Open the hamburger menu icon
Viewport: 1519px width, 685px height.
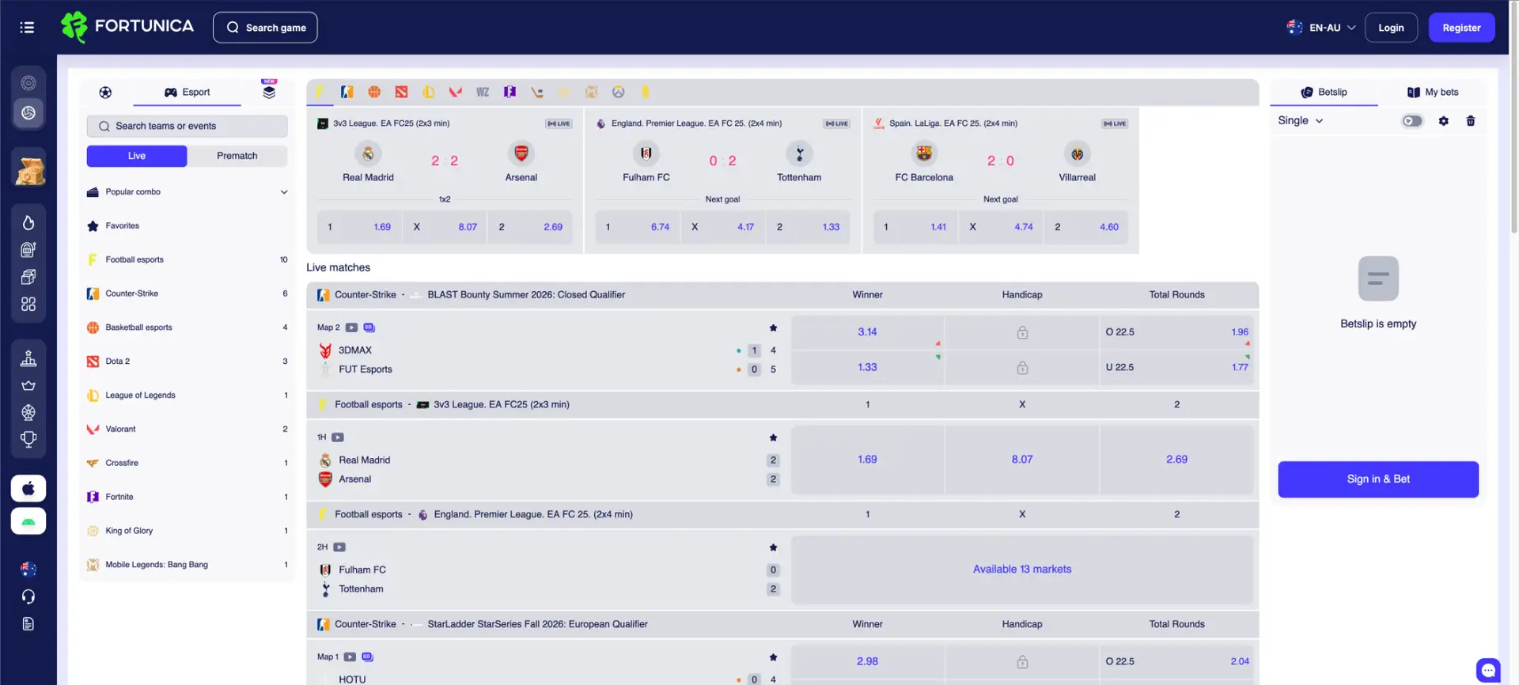(x=27, y=28)
